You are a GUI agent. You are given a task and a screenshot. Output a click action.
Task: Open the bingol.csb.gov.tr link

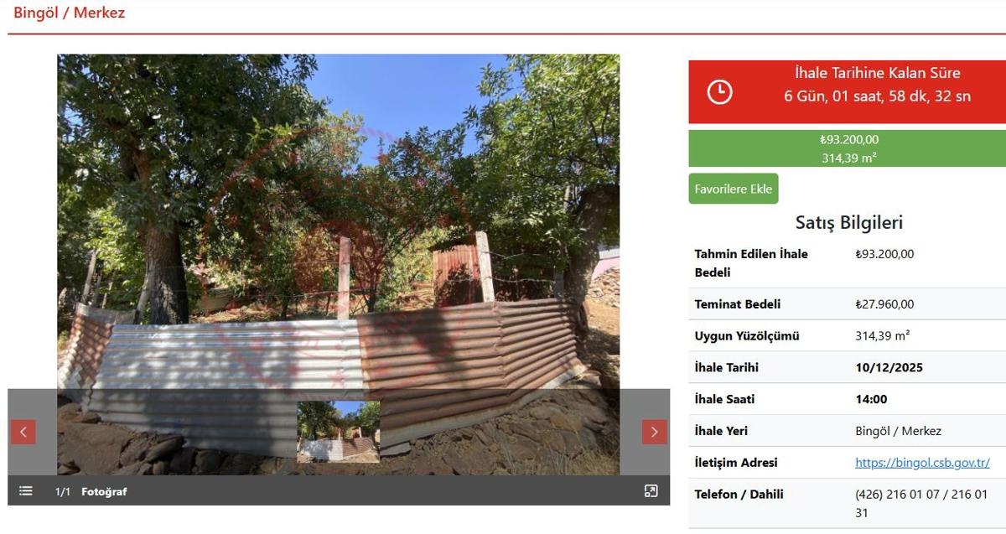(922, 463)
